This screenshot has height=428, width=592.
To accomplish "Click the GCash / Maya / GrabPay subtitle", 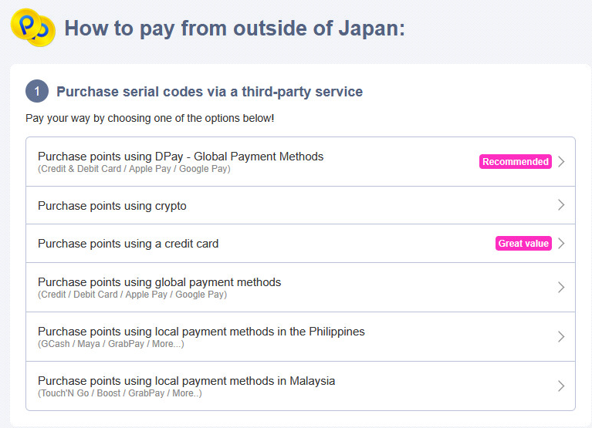I will click(x=110, y=344).
